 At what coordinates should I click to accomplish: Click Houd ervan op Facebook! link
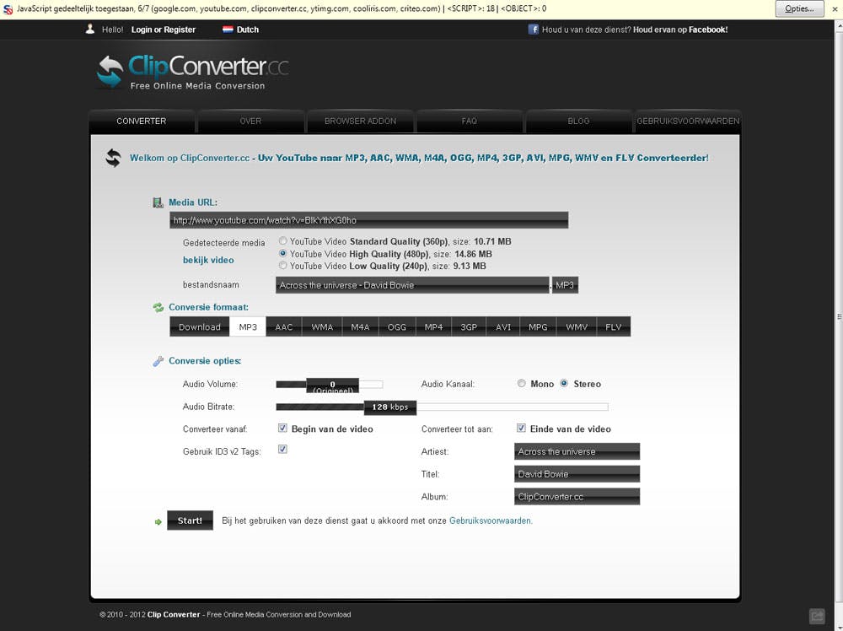pos(680,30)
